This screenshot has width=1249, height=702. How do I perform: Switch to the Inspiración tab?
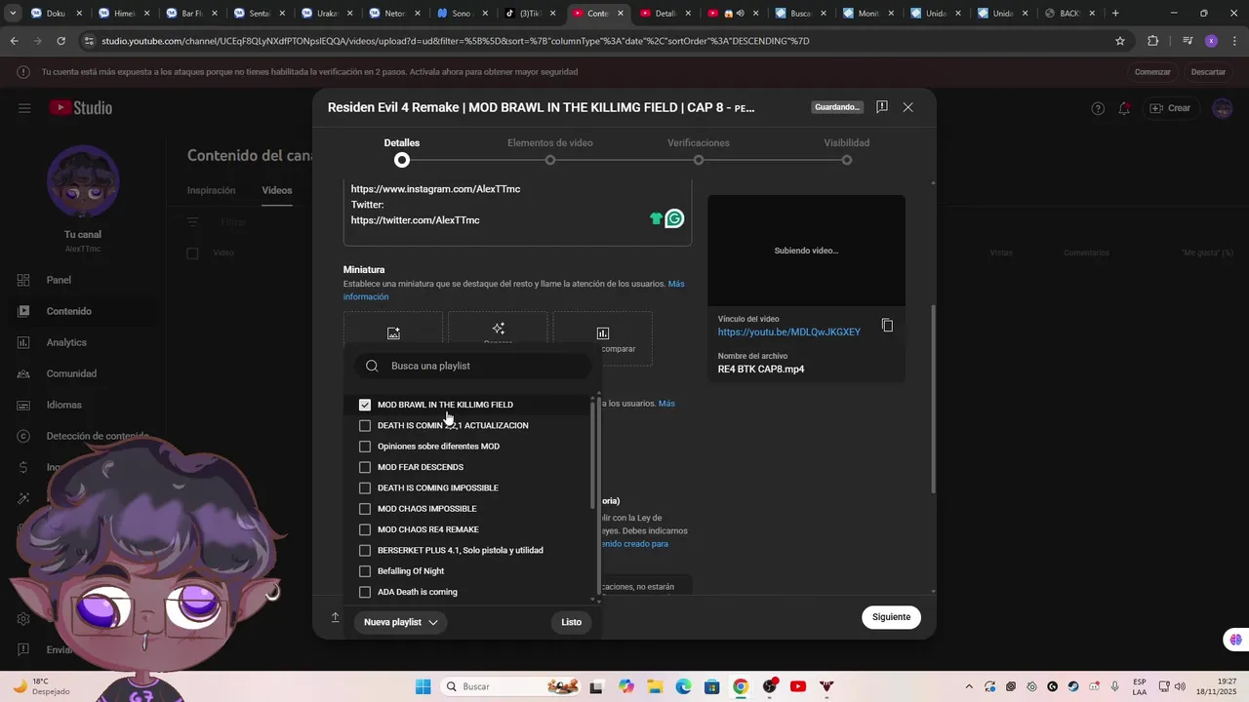point(211,190)
